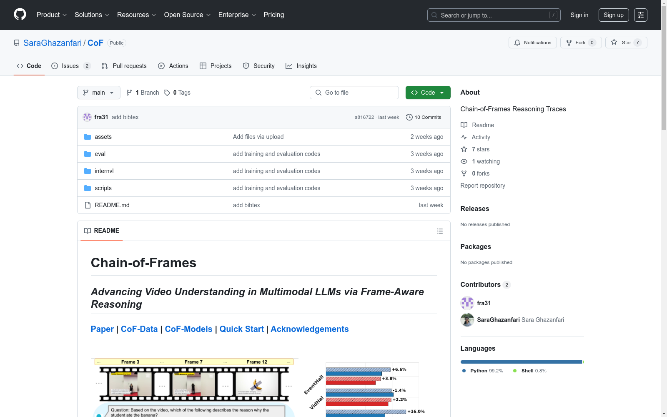Open the green Code dropdown button
Image resolution: width=667 pixels, height=417 pixels.
(428, 93)
